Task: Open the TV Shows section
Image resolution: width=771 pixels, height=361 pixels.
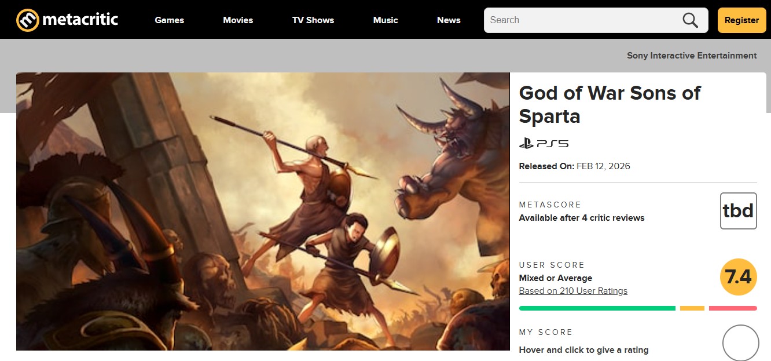Action: point(313,20)
